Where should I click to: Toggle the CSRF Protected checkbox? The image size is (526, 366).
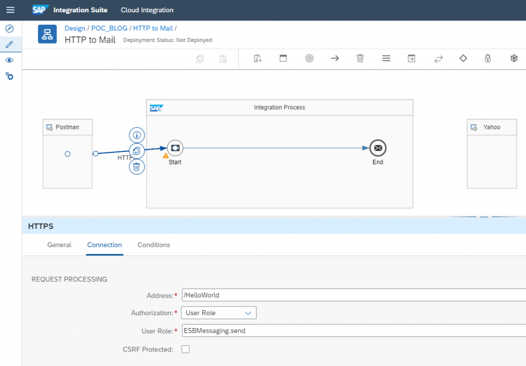185,349
